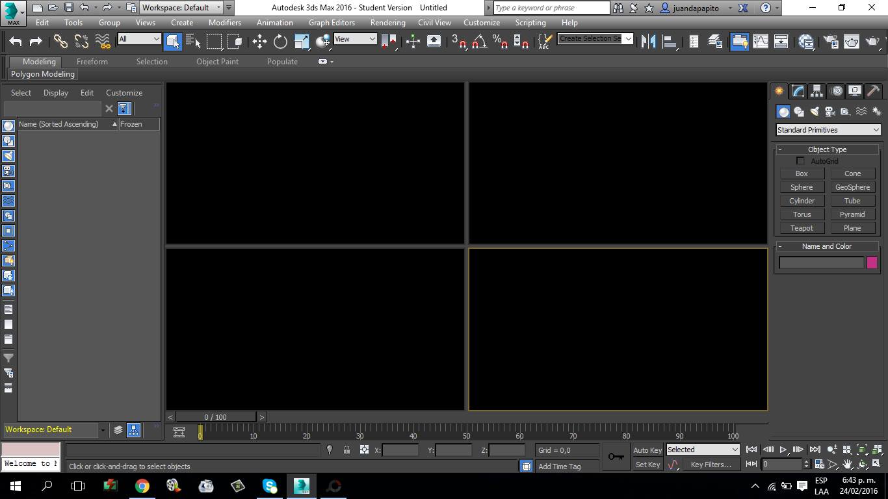Open the Standard Primitives dropdown
888x499 pixels.
click(x=828, y=130)
